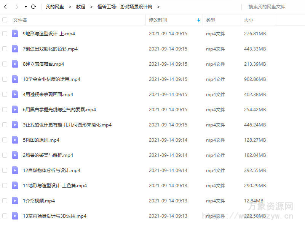Toggle the select-all checkbox in the header row
The width and height of the screenshot is (305, 229).
point(5,21)
